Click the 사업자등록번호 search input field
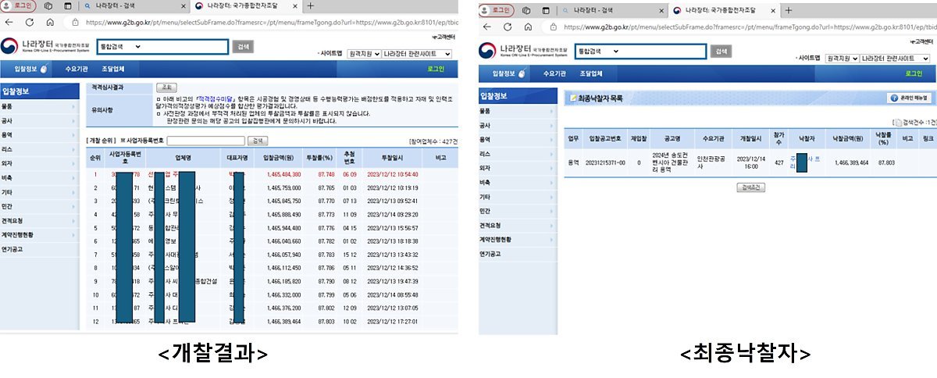 pos(205,141)
